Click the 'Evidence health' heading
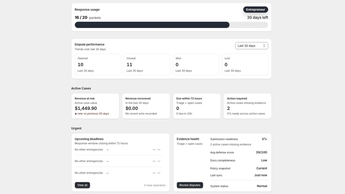The image size is (345, 194). pyautogui.click(x=188, y=139)
